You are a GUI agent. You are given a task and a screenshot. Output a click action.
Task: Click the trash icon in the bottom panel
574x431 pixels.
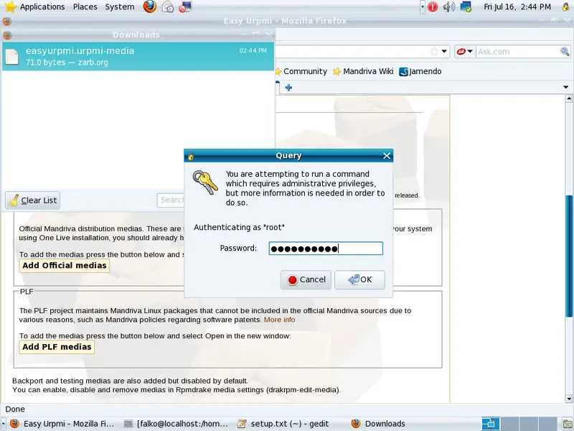coord(568,424)
